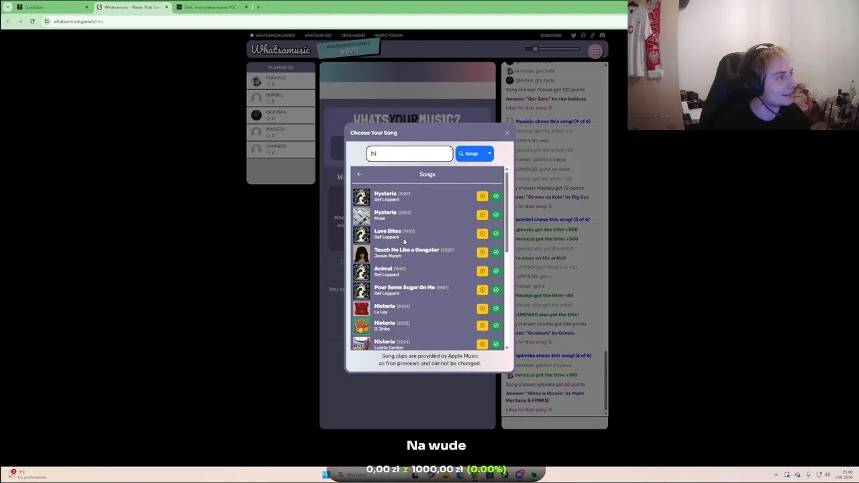Screen dimensions: 859x483
Task: Run the search with the blue Songs button
Action: pos(470,154)
